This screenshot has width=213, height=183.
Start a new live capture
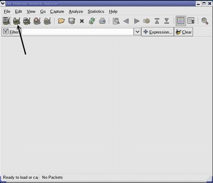pos(27,21)
